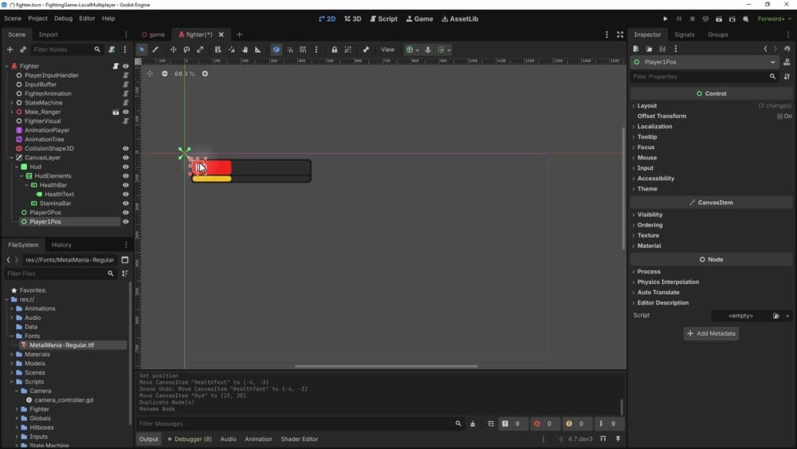This screenshot has width=797, height=449.
Task: Open the Animation bottom panel
Action: pos(258,439)
